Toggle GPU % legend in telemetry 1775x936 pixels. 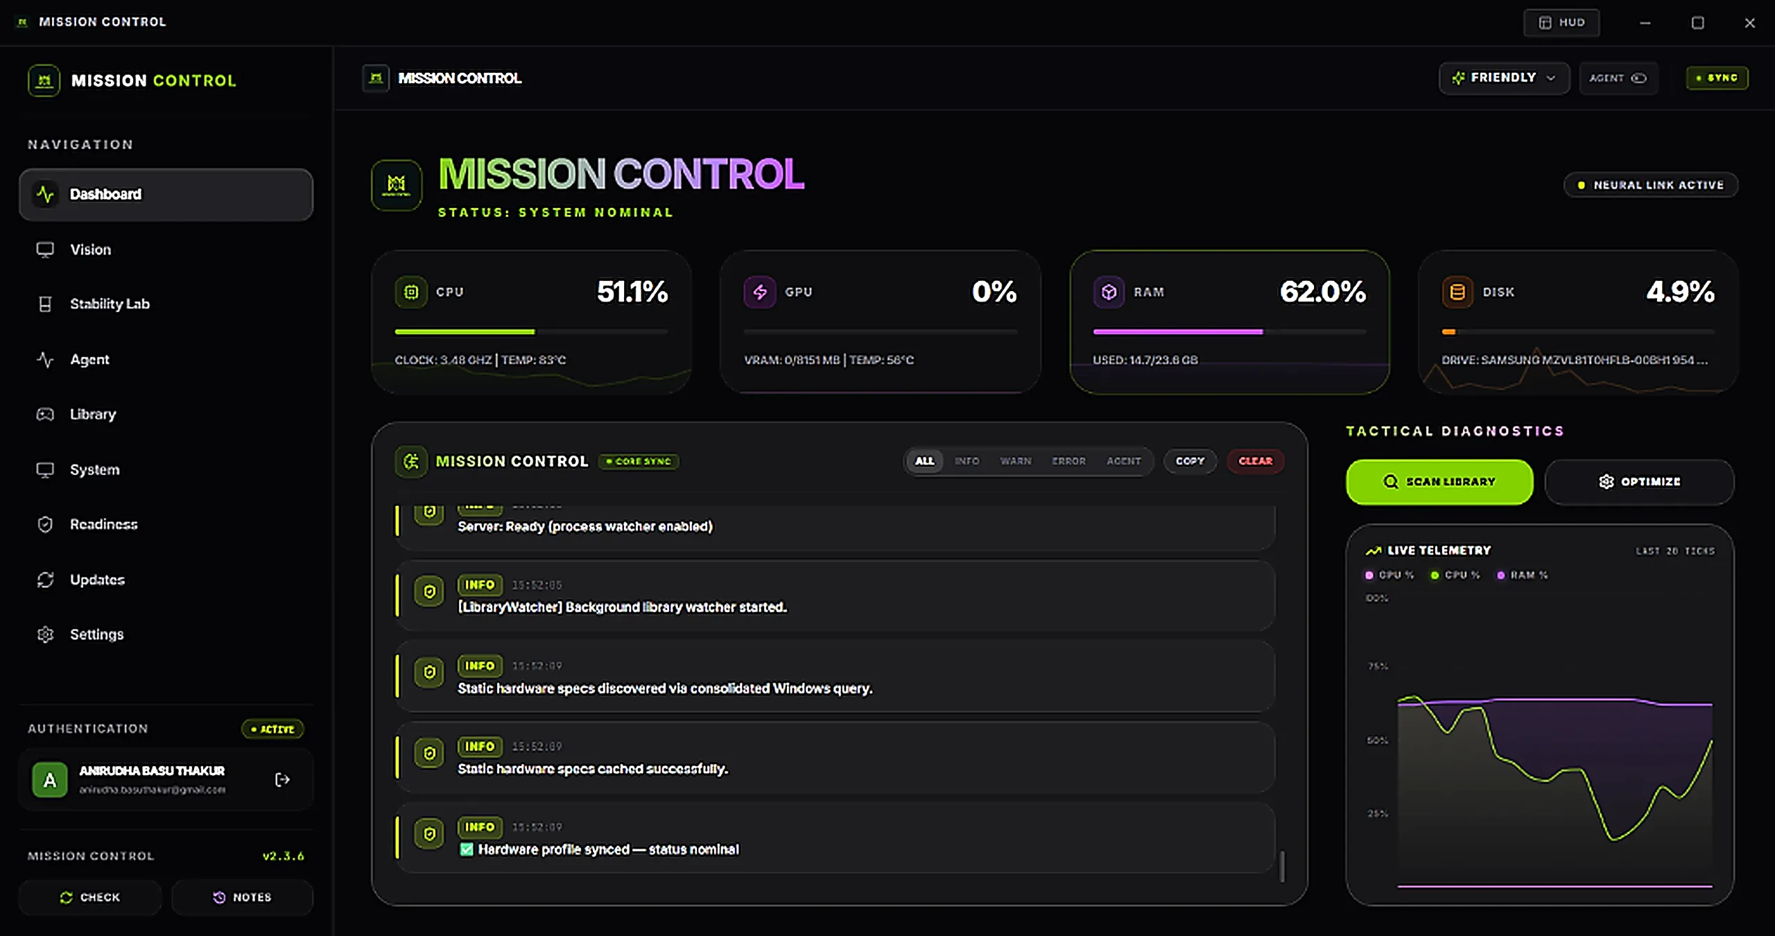[1389, 575]
